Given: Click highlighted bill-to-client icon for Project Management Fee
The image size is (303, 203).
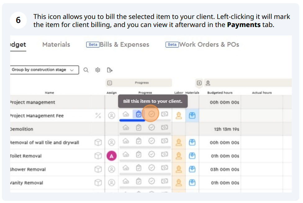Looking at the screenshot, I should pos(151,115).
